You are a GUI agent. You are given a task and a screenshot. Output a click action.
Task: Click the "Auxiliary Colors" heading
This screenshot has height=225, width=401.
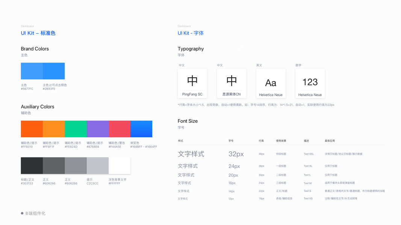click(38, 106)
